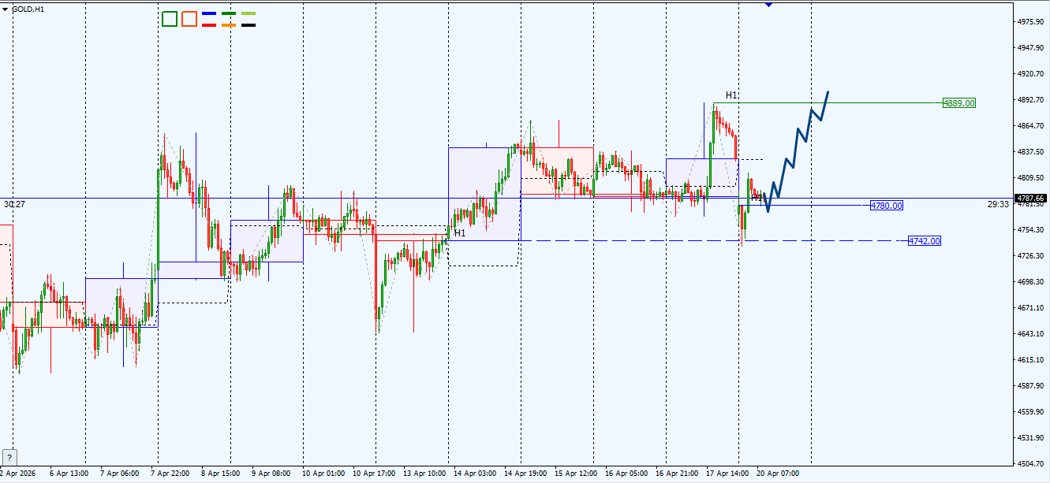Click the GOLD,H1 chart title text
The image size is (1050, 483).
pyautogui.click(x=28, y=9)
